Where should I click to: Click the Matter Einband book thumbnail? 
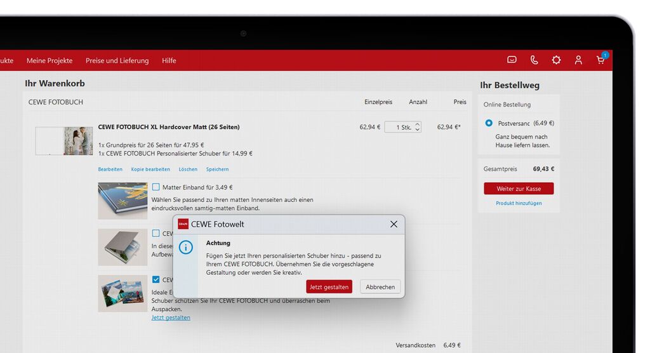pyautogui.click(x=123, y=201)
